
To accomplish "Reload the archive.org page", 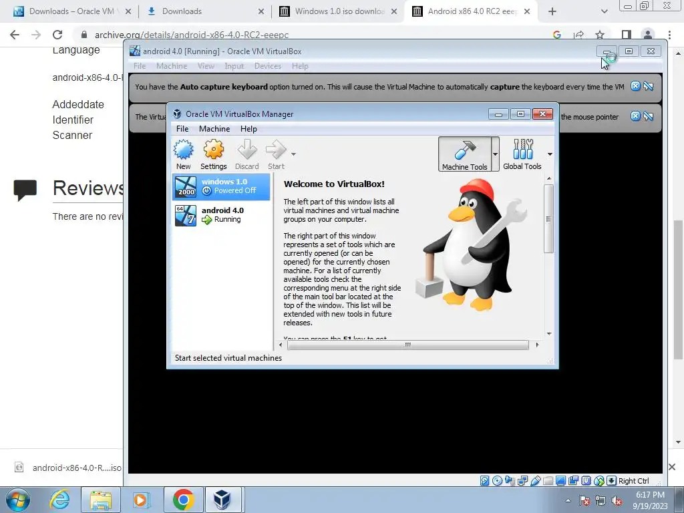I will coord(57,35).
